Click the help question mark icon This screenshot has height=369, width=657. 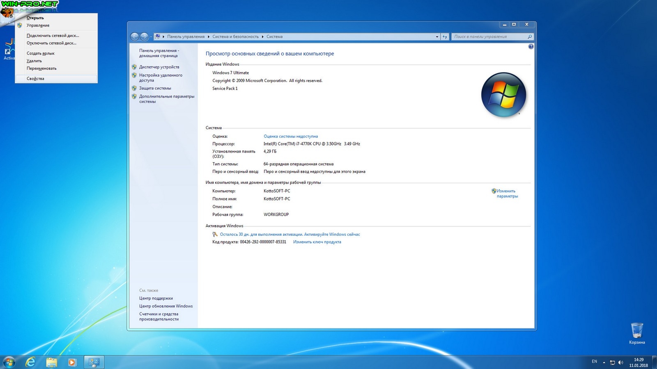[x=531, y=47]
